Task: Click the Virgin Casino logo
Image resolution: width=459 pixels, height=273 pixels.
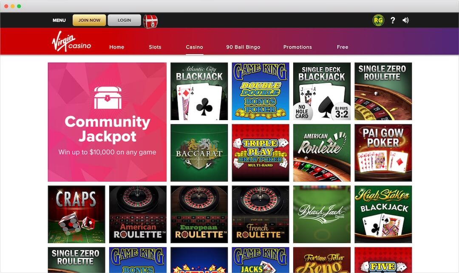Action: 71,41
